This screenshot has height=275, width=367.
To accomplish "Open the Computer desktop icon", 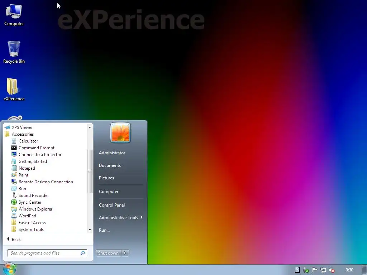I will pos(14,15).
